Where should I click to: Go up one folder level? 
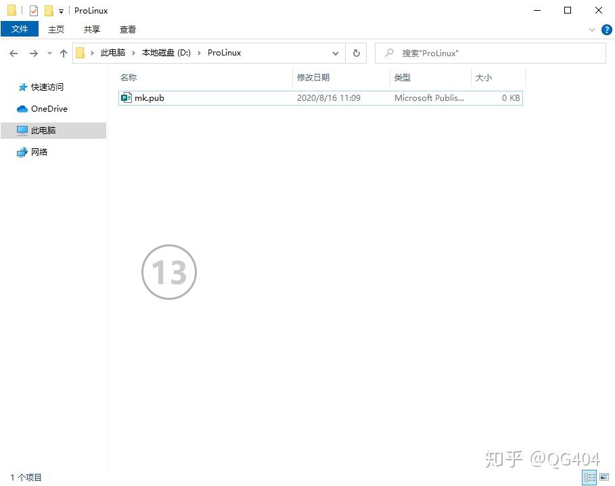[64, 53]
